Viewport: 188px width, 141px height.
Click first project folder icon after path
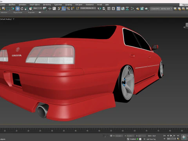point(175,9)
